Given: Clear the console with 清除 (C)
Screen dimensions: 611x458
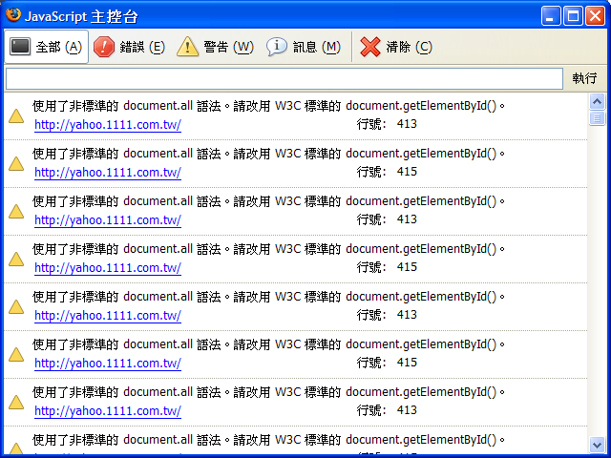Looking at the screenshot, I should tap(396, 47).
